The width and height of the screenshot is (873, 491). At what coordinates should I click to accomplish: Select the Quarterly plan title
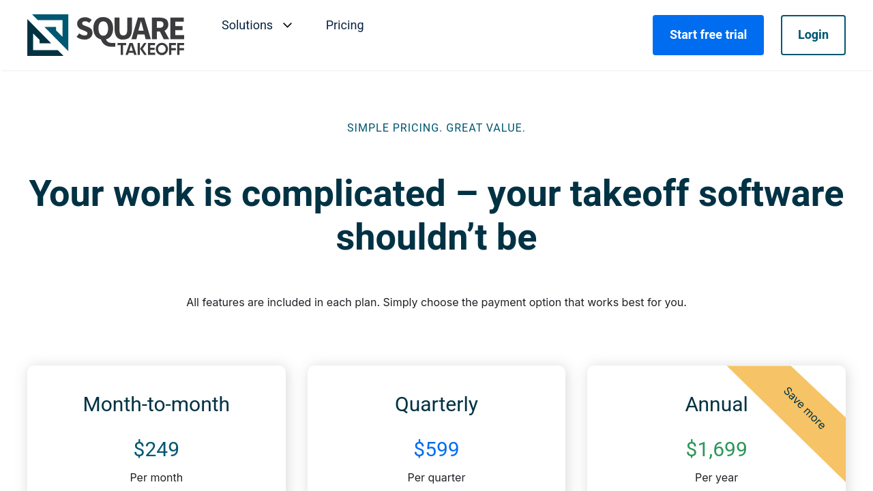436,404
